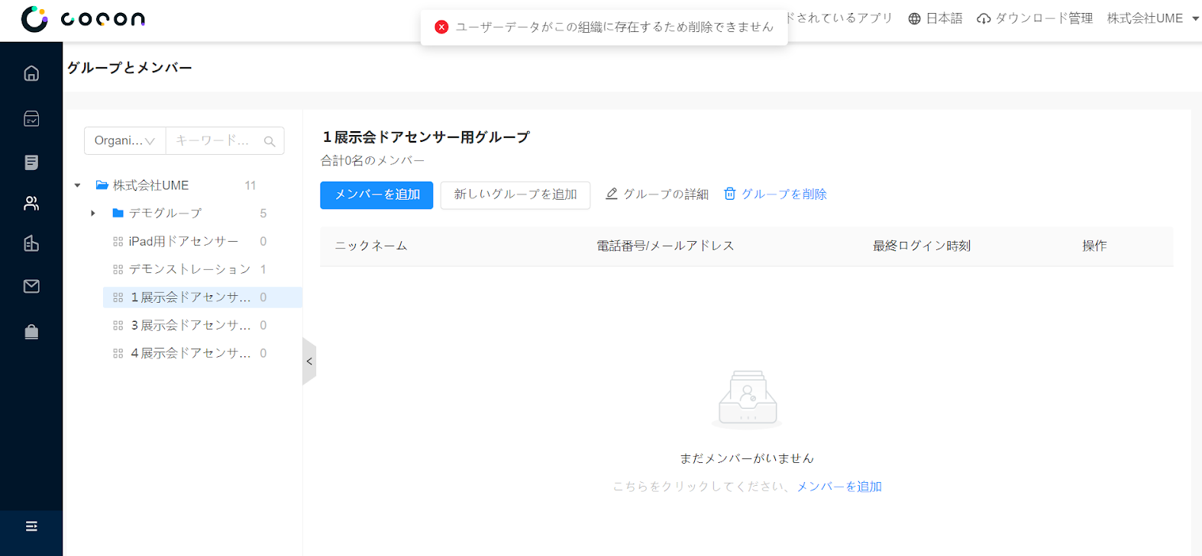1202x556 pixels.
Task: Click グループを削除 link
Action: 775,194
